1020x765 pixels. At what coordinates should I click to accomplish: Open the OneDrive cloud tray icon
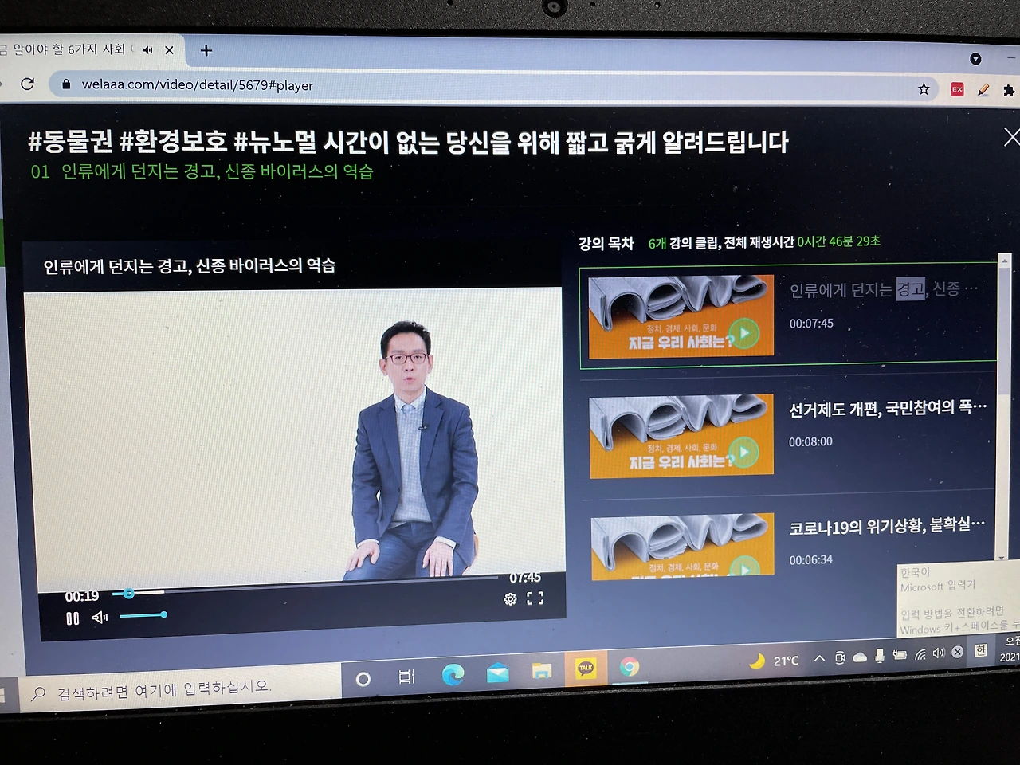859,657
